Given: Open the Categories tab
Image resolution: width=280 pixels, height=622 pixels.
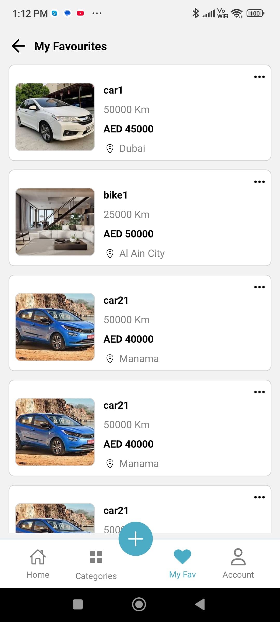Looking at the screenshot, I should pos(96,565).
